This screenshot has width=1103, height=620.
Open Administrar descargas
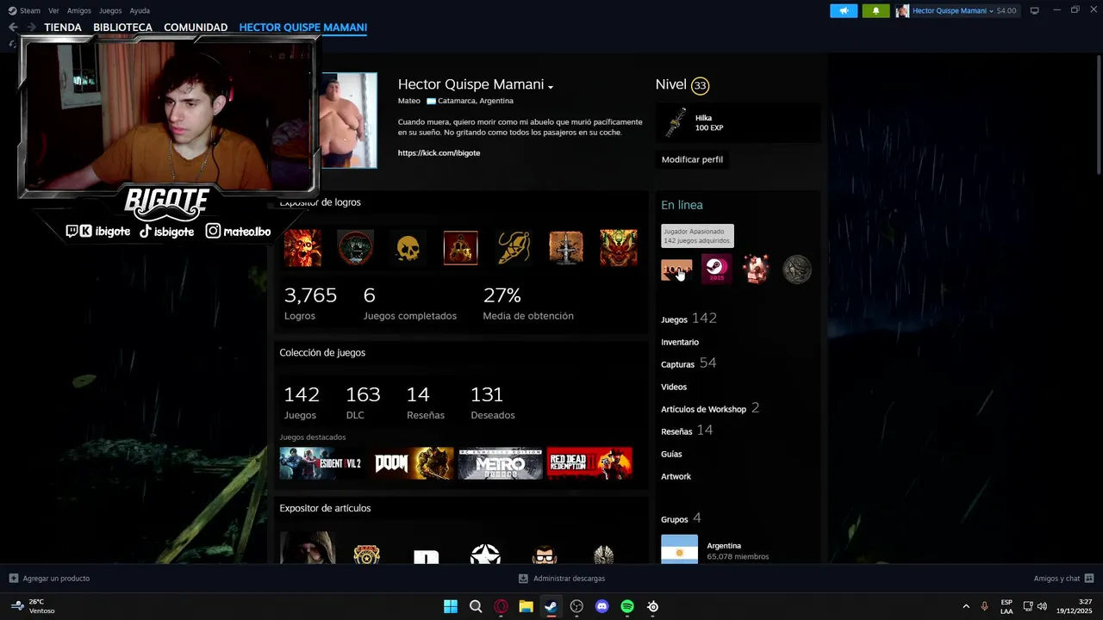point(562,579)
